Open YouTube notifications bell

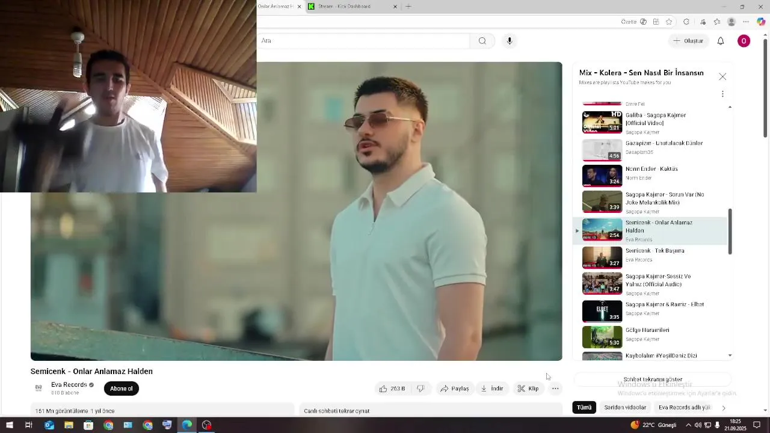pos(721,41)
